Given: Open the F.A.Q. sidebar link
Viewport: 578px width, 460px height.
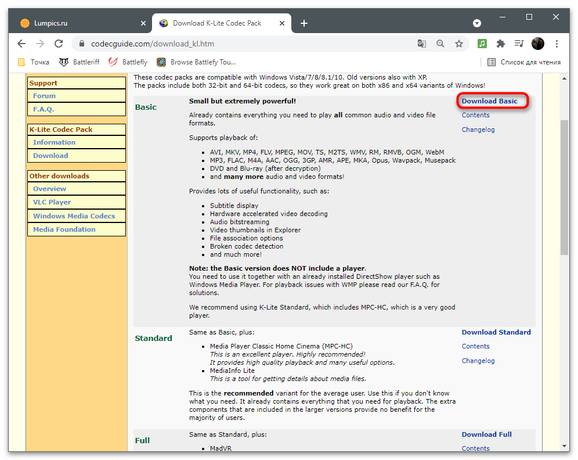Looking at the screenshot, I should pos(44,109).
